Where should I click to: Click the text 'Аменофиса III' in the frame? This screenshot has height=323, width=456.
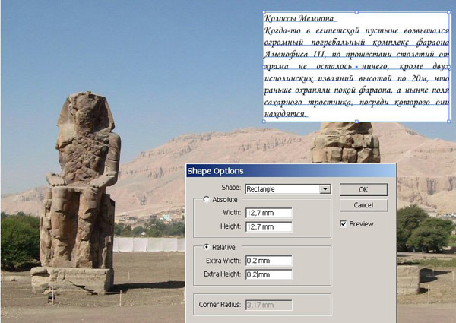point(294,55)
